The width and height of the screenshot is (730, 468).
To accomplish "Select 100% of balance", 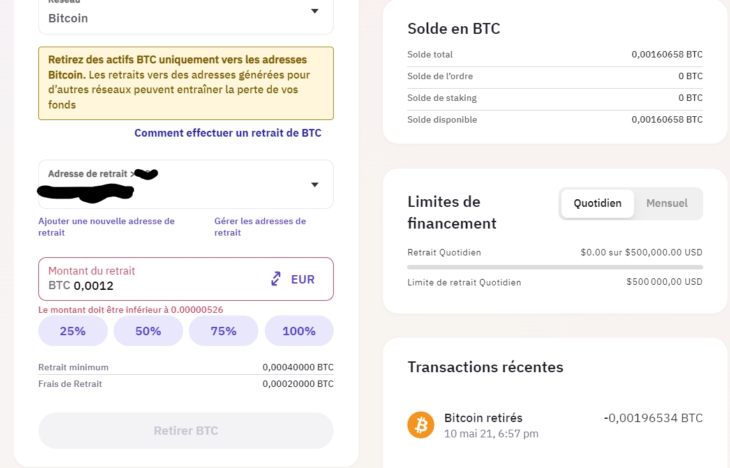I will [299, 331].
